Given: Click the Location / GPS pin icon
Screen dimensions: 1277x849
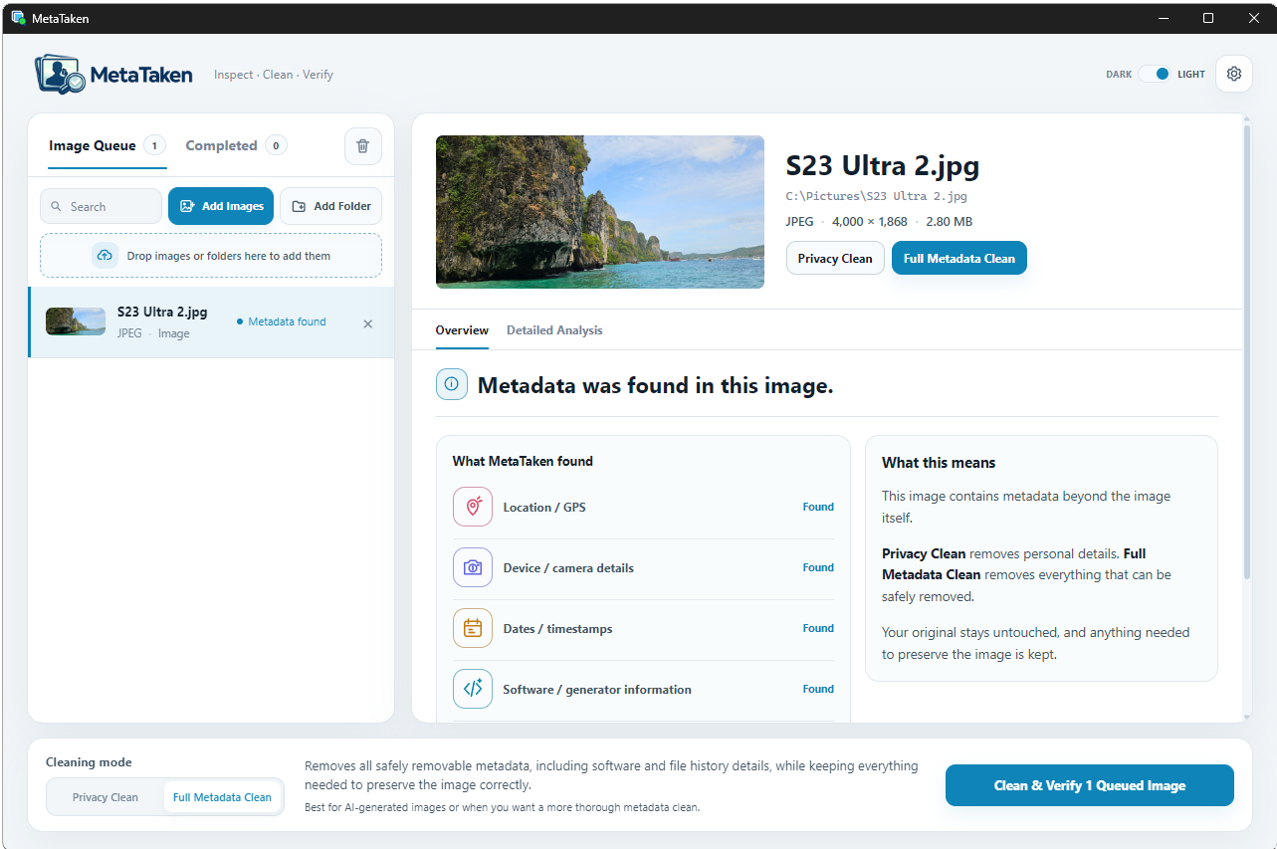Looking at the screenshot, I should click(x=473, y=507).
